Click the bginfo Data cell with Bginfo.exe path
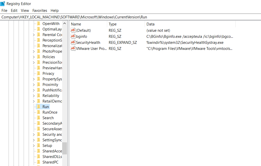This screenshot has width=261, height=166. [x=190, y=37]
